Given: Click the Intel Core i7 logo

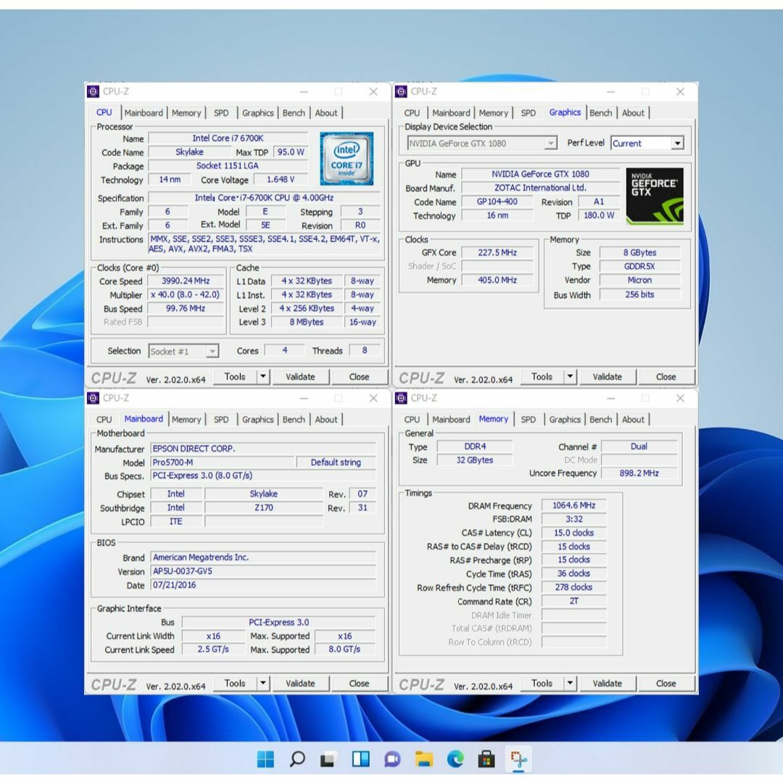Looking at the screenshot, I should tap(347, 158).
